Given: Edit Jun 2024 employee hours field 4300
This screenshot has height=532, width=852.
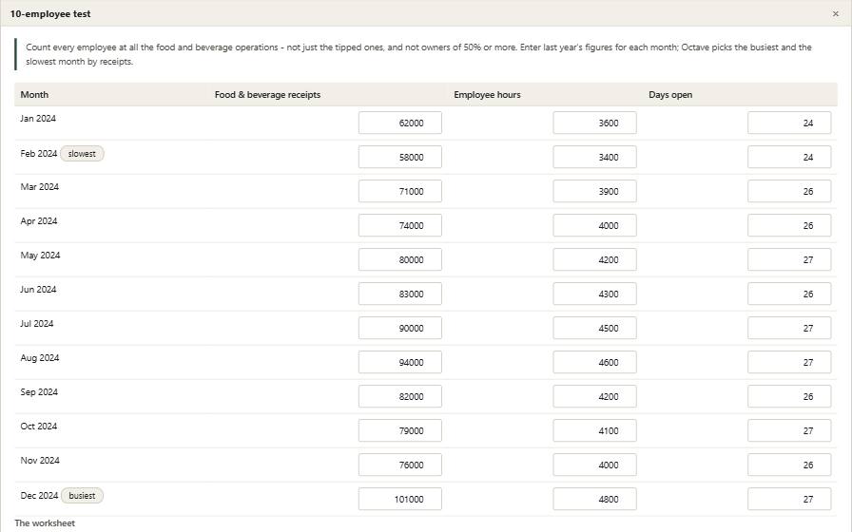Looking at the screenshot, I should point(594,294).
